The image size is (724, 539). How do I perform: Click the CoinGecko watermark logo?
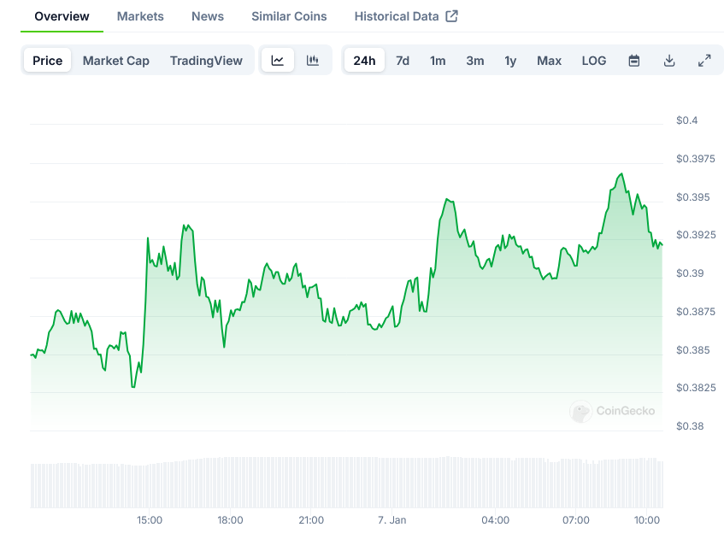[x=581, y=411]
